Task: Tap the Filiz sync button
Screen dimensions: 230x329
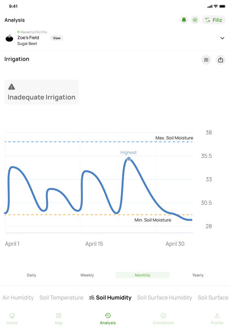Action: pyautogui.click(x=213, y=20)
